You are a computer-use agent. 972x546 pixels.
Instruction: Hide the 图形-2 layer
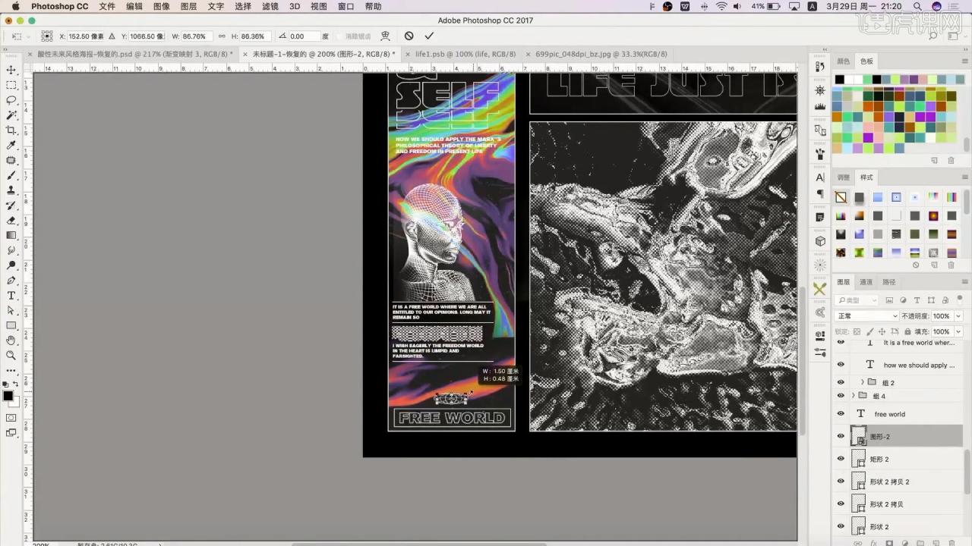(x=841, y=436)
